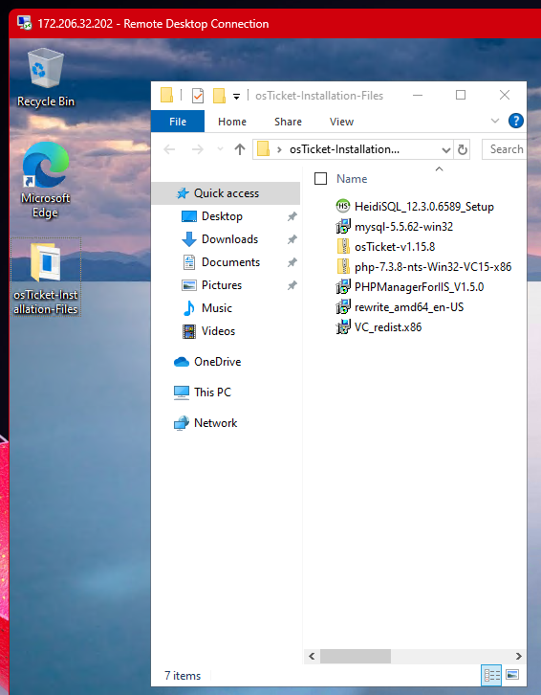
Task: Click the osTicket zip archive icon
Action: coord(343,246)
